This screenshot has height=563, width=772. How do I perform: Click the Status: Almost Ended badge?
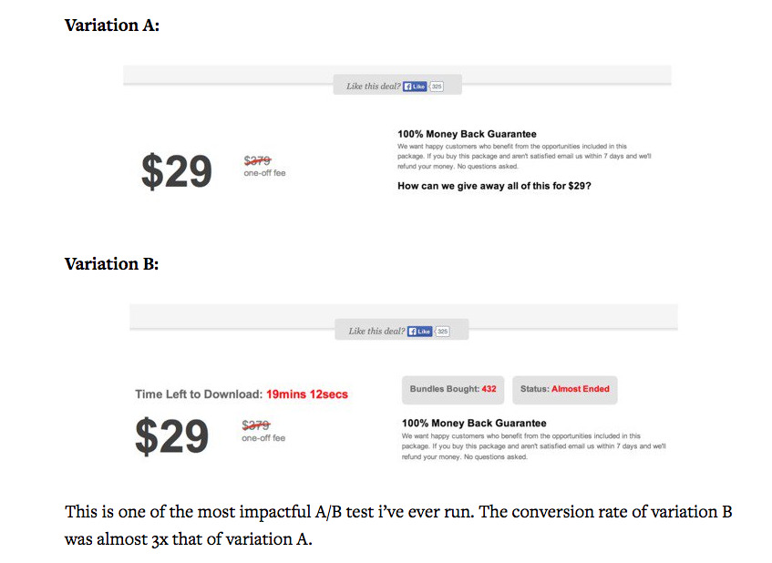click(x=564, y=389)
